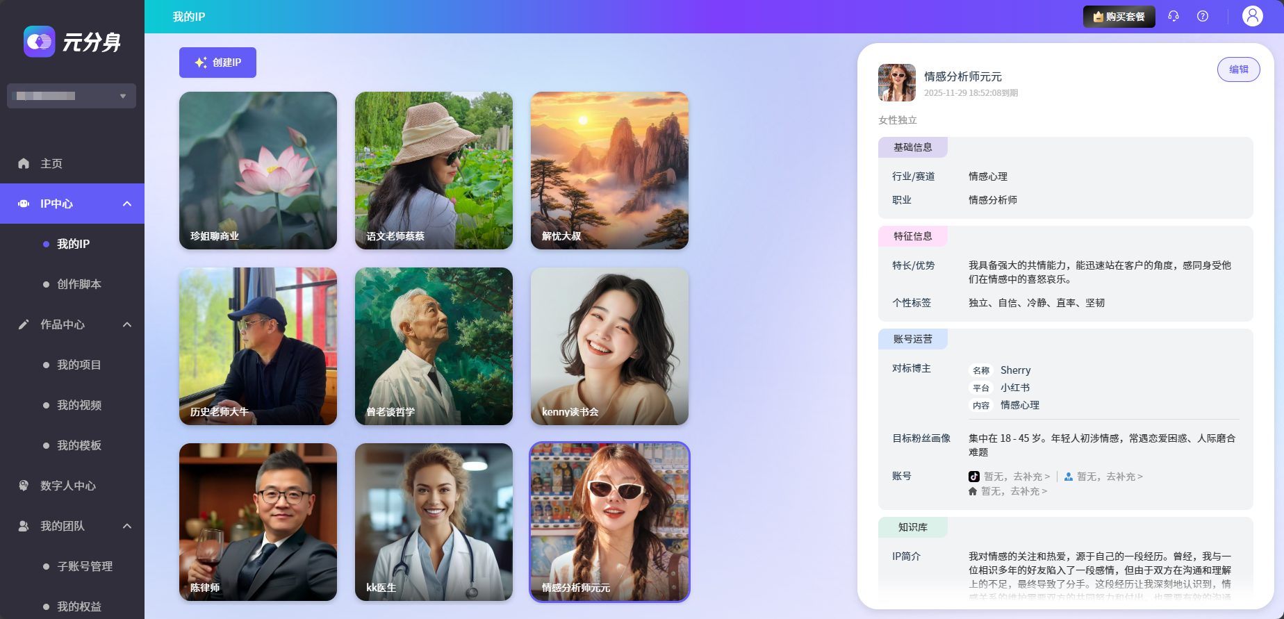Click the IP中心 robot icon

[x=24, y=204]
